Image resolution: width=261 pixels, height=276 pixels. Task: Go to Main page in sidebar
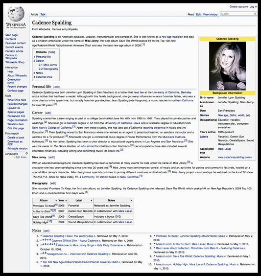pos(11,35)
